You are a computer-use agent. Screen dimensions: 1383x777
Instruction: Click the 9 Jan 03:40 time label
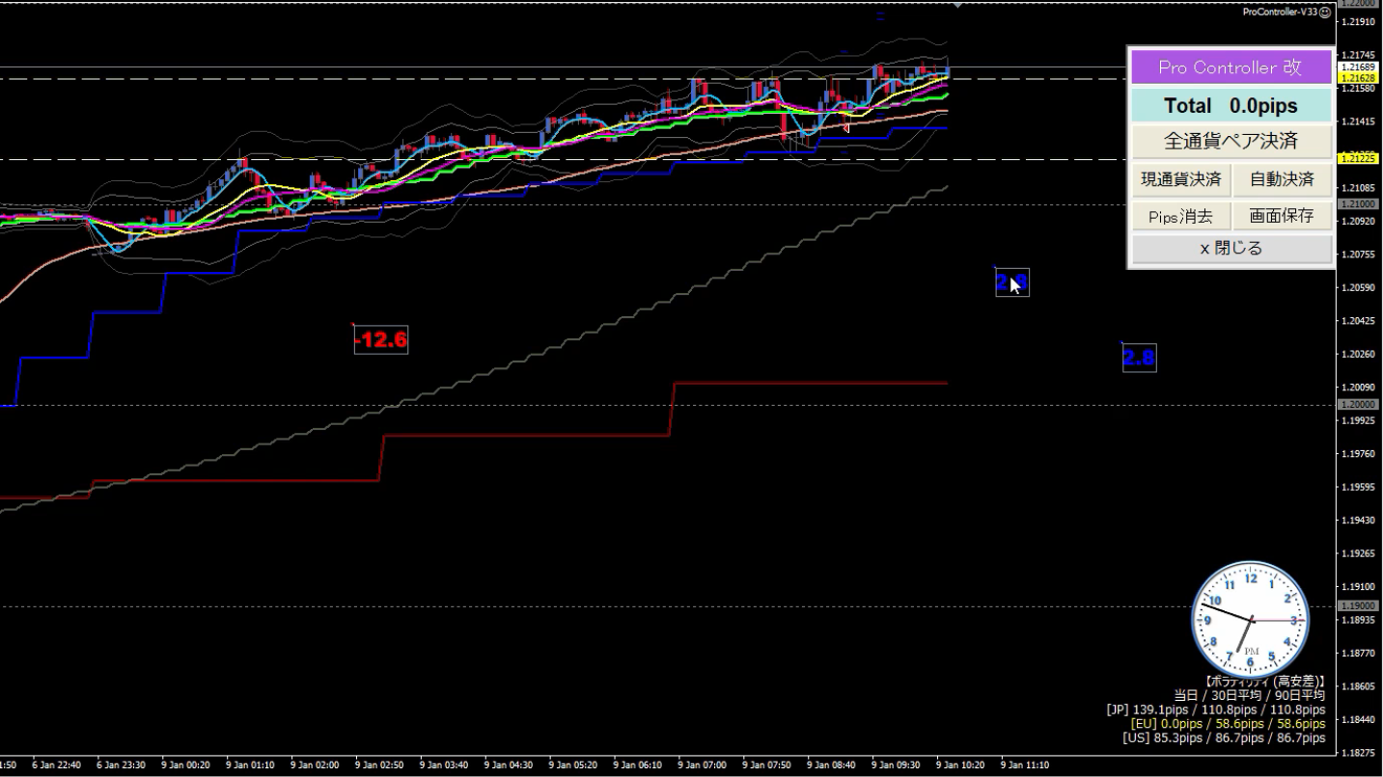pos(443,765)
